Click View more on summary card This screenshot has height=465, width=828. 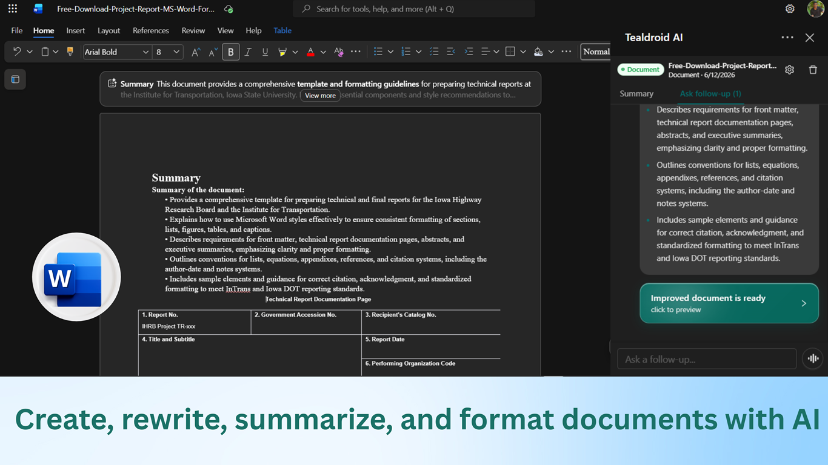(x=320, y=96)
